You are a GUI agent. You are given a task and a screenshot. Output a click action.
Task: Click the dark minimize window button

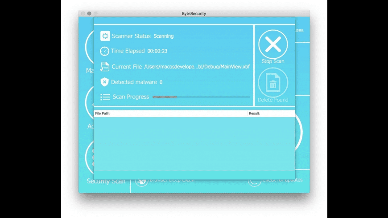point(89,13)
